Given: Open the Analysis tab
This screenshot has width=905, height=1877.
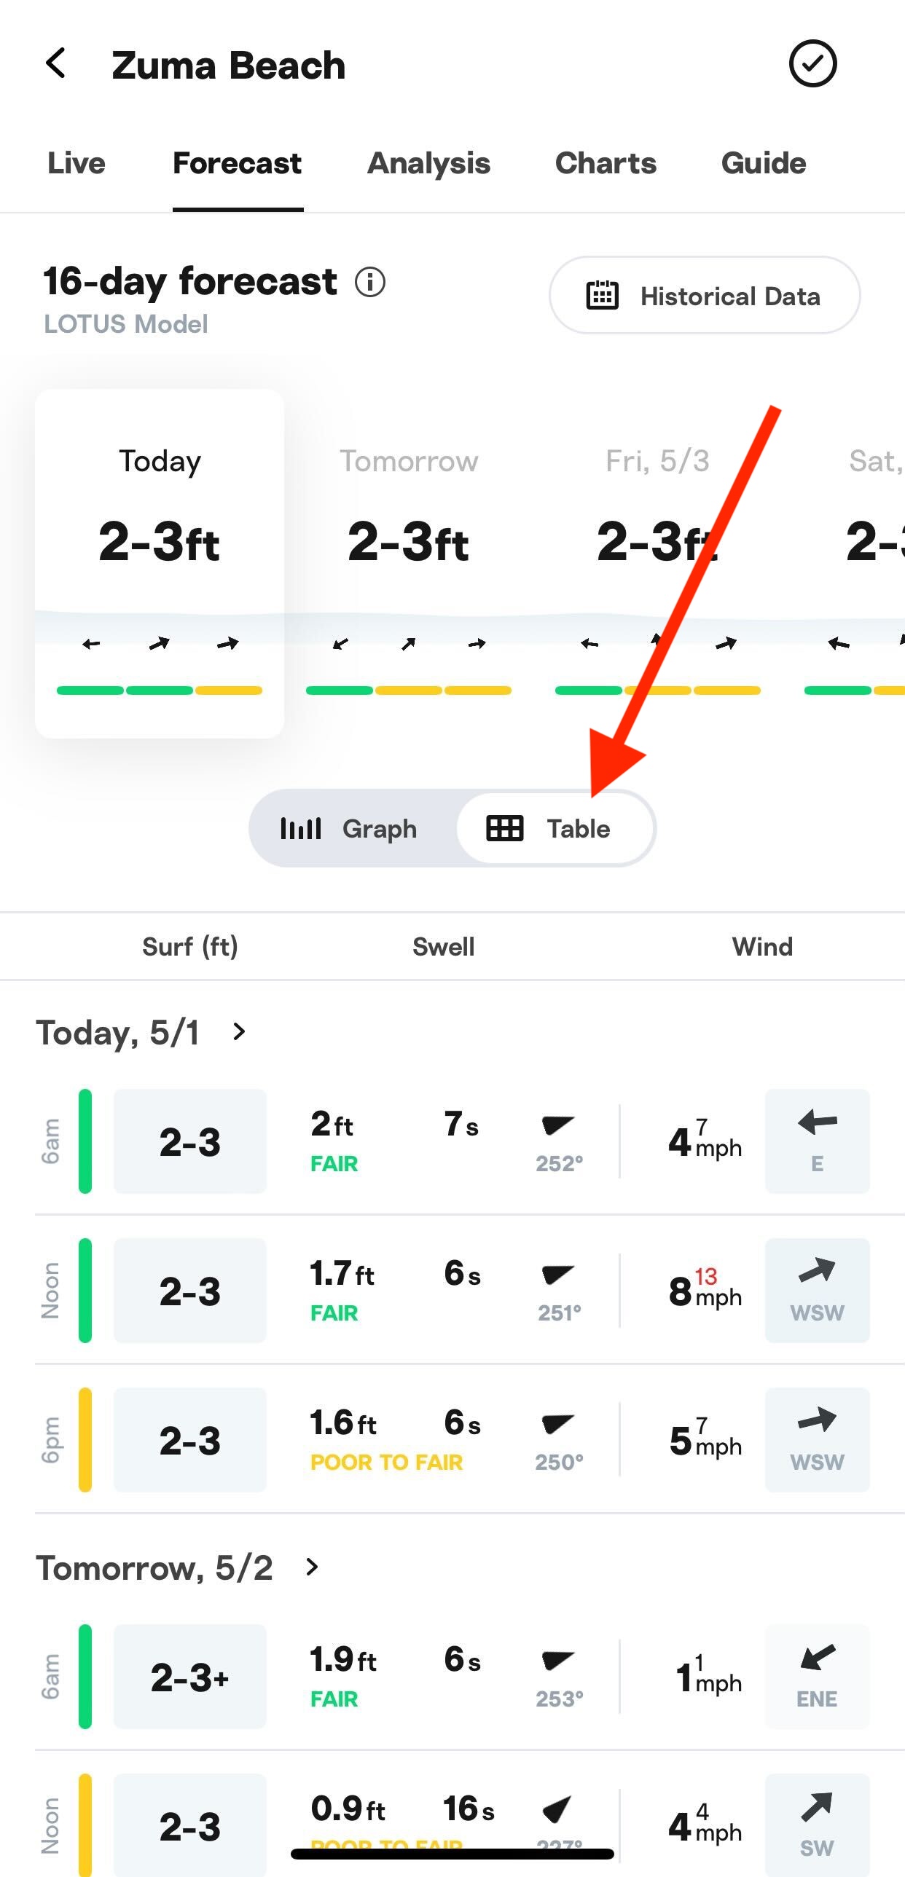Looking at the screenshot, I should (429, 163).
